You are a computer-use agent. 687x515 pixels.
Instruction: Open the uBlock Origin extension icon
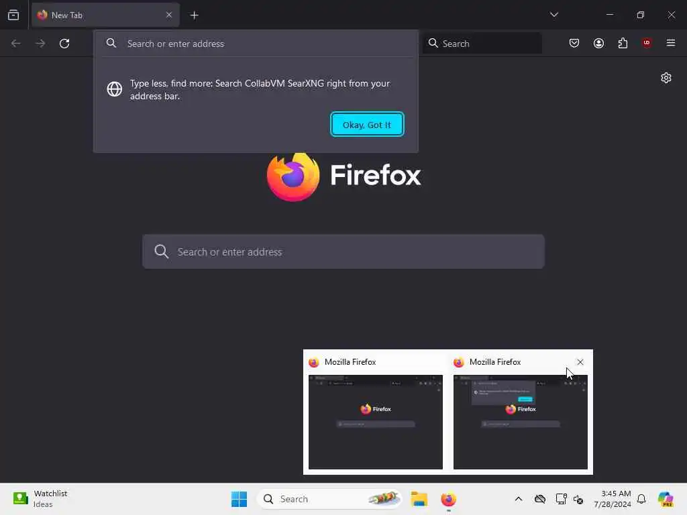pyautogui.click(x=646, y=43)
